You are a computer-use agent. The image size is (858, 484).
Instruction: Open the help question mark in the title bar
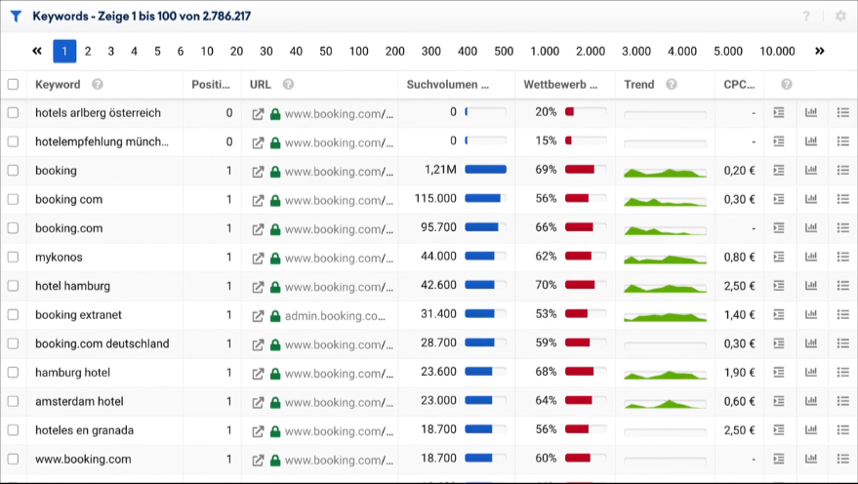pyautogui.click(x=806, y=17)
